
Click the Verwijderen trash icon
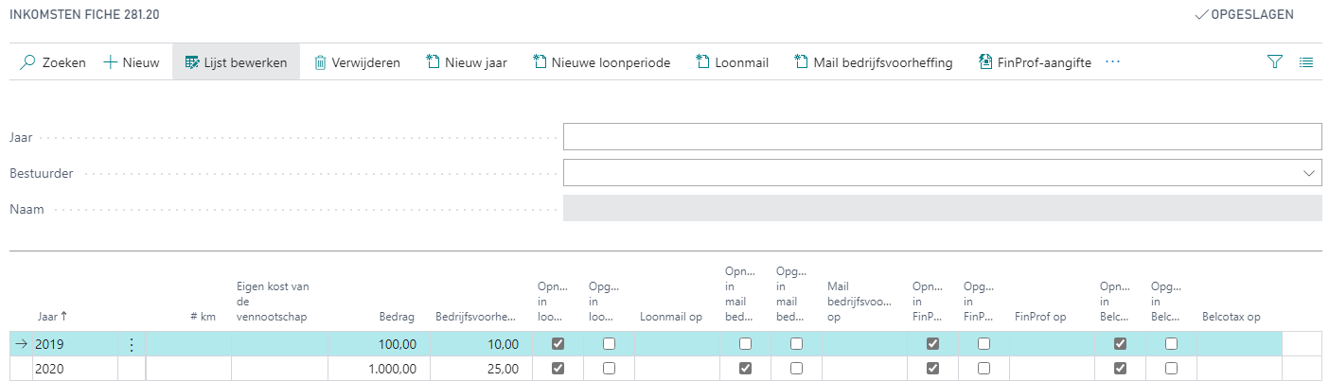(321, 62)
